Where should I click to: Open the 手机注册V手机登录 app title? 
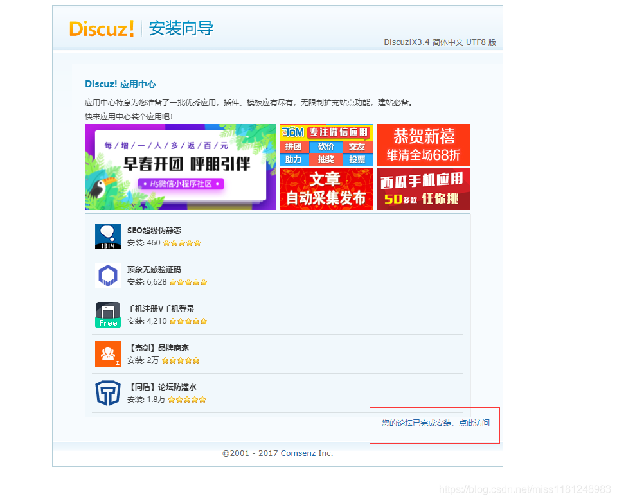coord(161,309)
